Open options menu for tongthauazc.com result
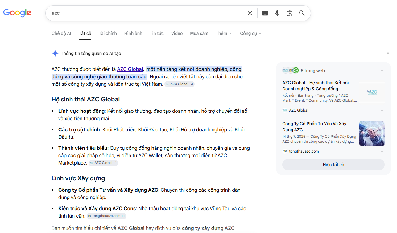 (x=382, y=151)
